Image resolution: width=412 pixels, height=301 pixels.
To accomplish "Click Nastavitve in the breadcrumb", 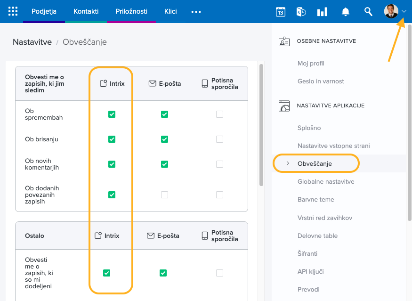I will pos(32,42).
